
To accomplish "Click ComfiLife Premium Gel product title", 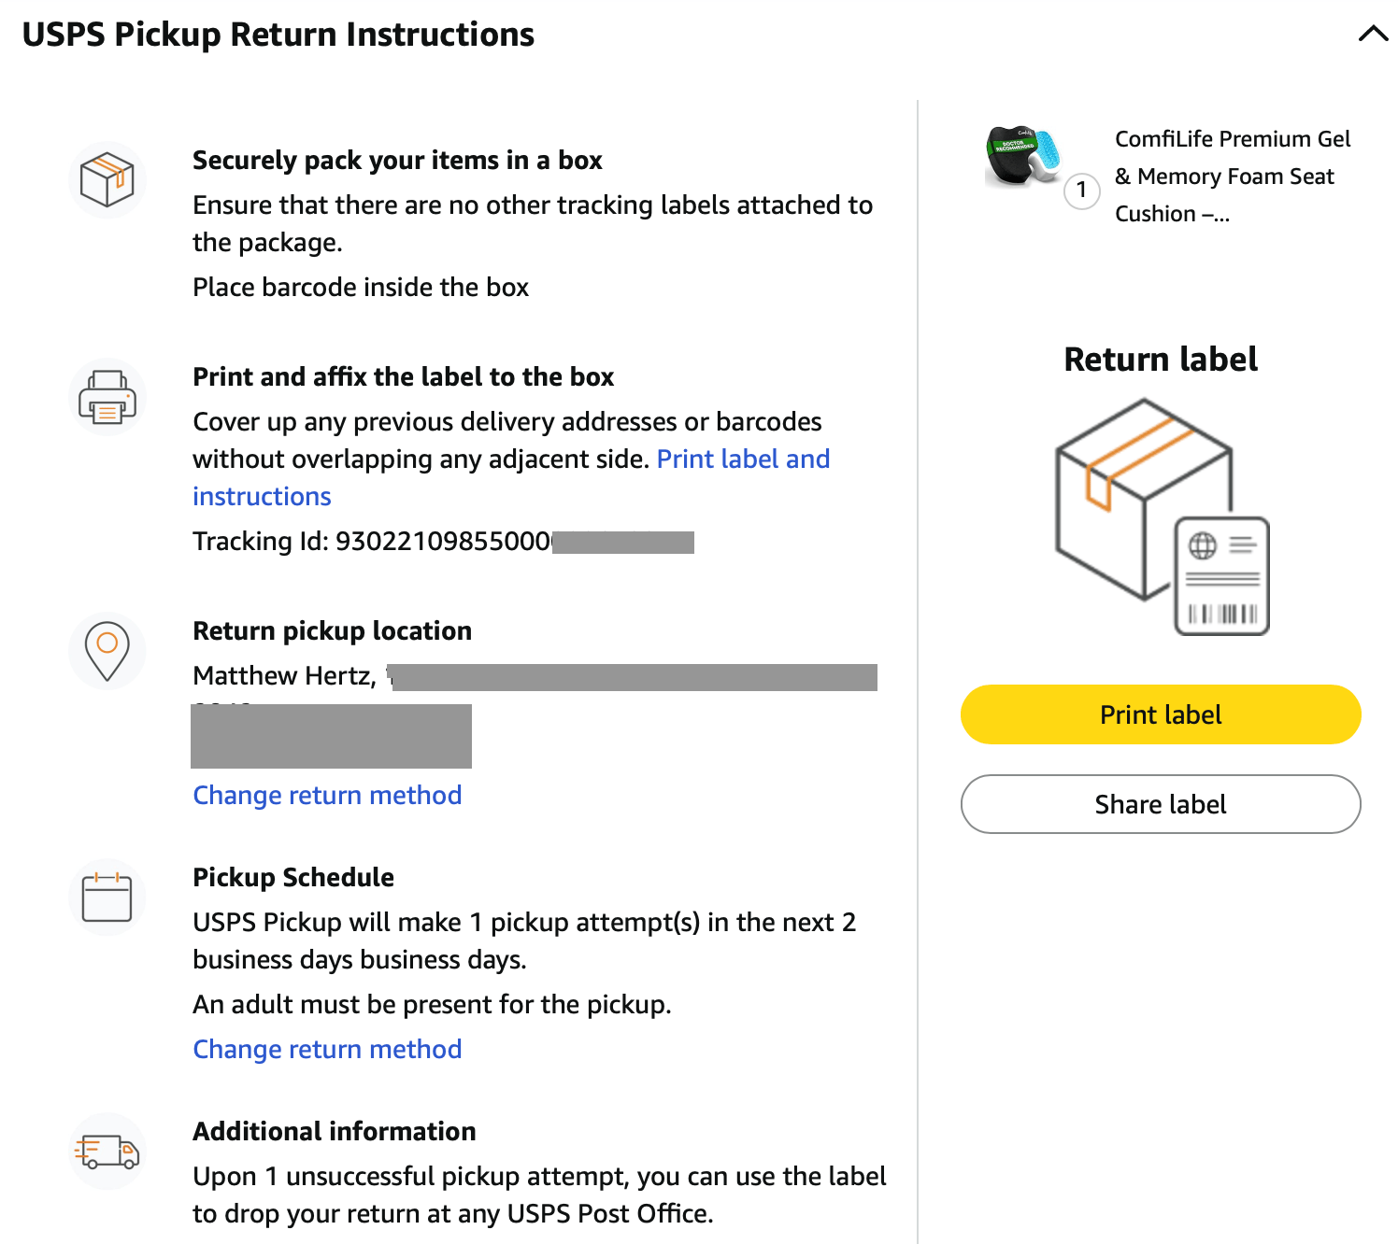I will click(x=1232, y=177).
